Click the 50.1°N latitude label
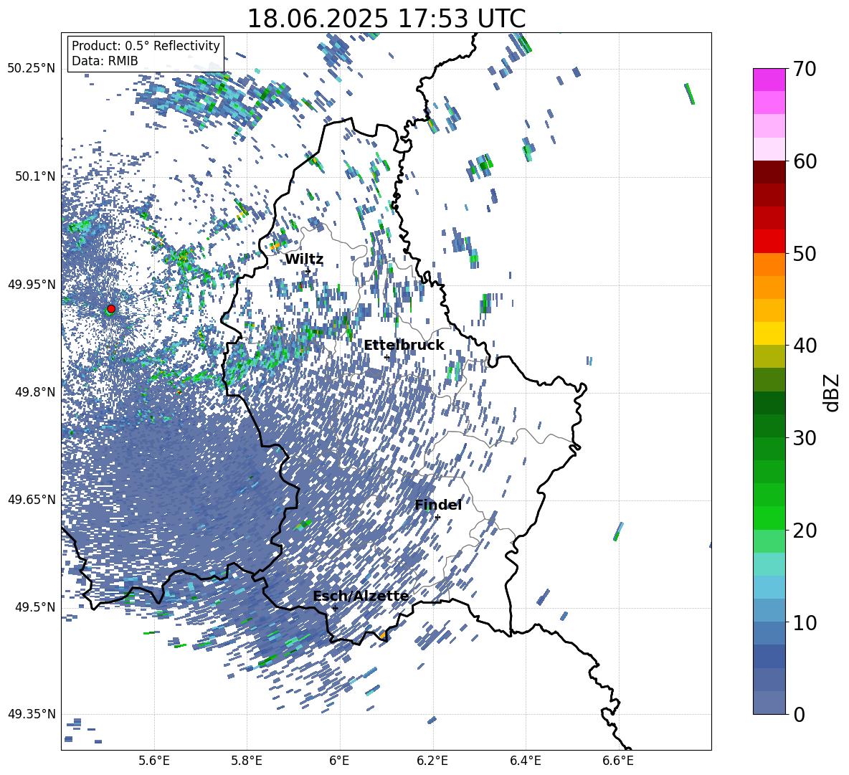 (35, 176)
